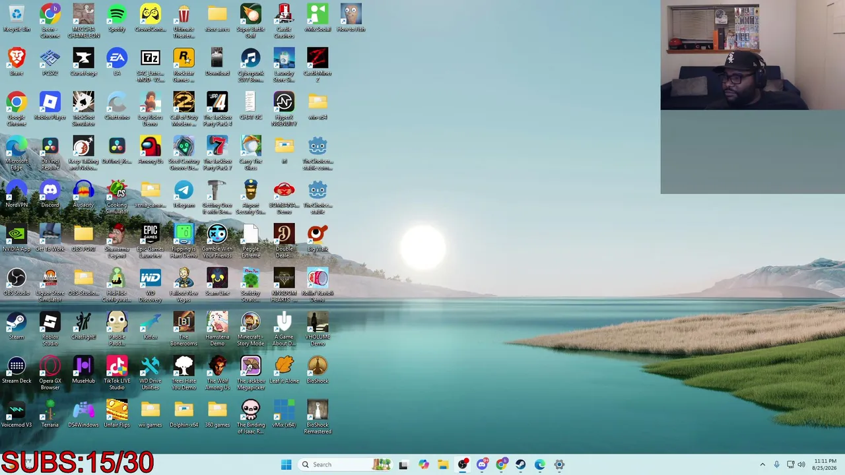Image resolution: width=845 pixels, height=475 pixels.
Task: Select the Big Walk desktop icon
Action: point(318,238)
